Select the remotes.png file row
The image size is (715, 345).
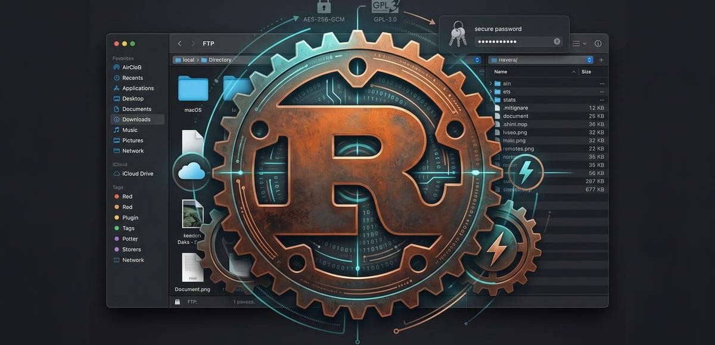548,148
